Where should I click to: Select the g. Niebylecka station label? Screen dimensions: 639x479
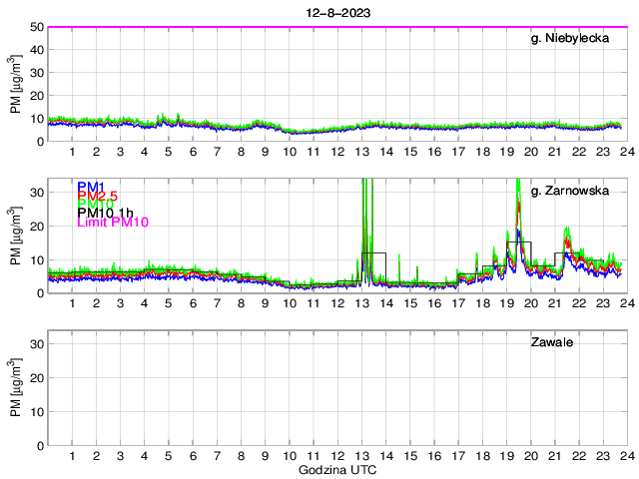(x=577, y=38)
